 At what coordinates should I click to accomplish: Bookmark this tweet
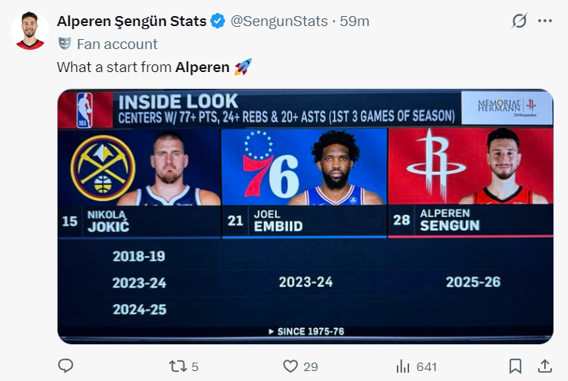coord(516,366)
